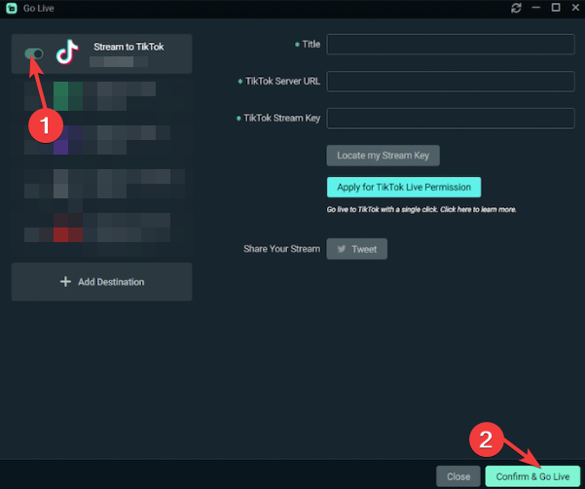The width and height of the screenshot is (585, 489).
Task: Minimize the Go Live window
Action: [535, 8]
